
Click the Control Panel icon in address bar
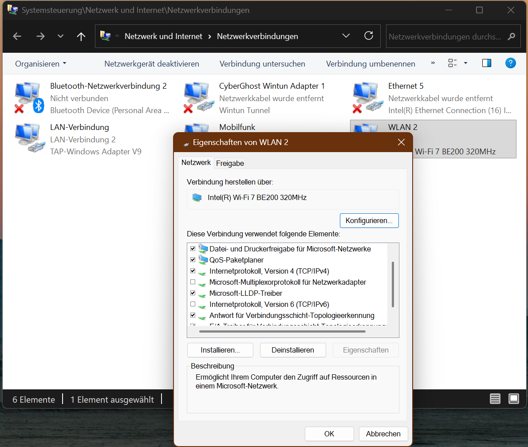(x=106, y=36)
